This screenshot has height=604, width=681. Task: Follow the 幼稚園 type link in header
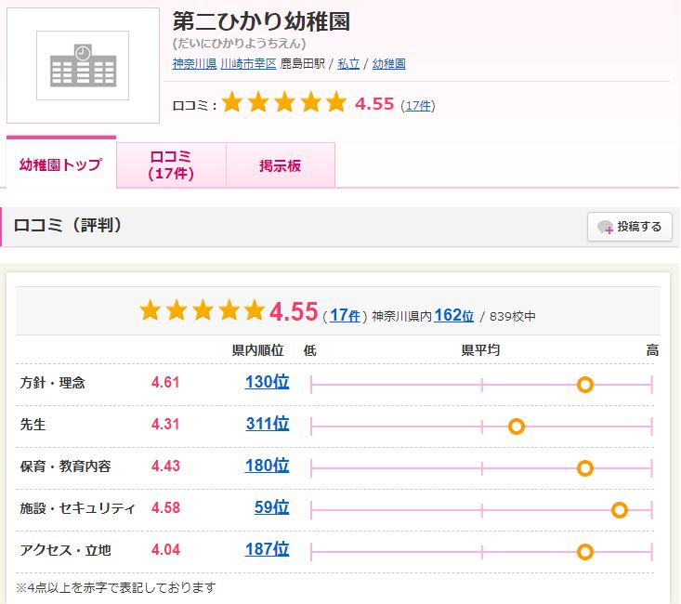(x=388, y=64)
